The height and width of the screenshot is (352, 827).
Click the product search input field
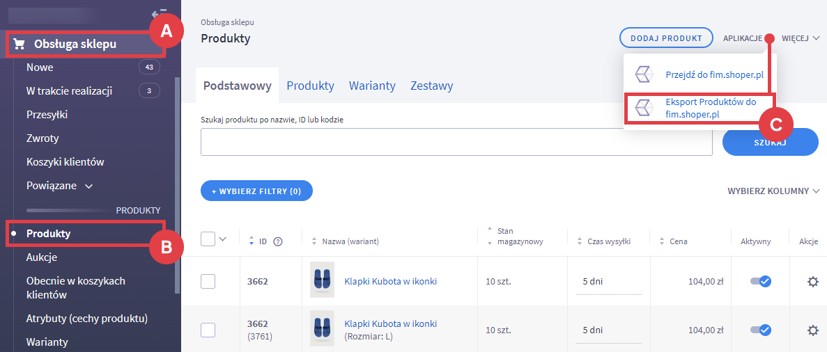tap(456, 142)
